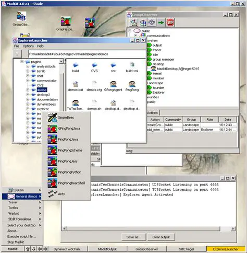Click the red stop sign icon in GroupObserver

(x=170, y=22)
